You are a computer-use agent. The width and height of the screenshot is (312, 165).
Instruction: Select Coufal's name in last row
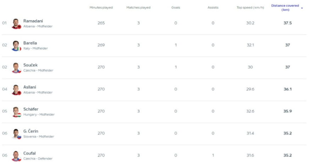coord(29,153)
